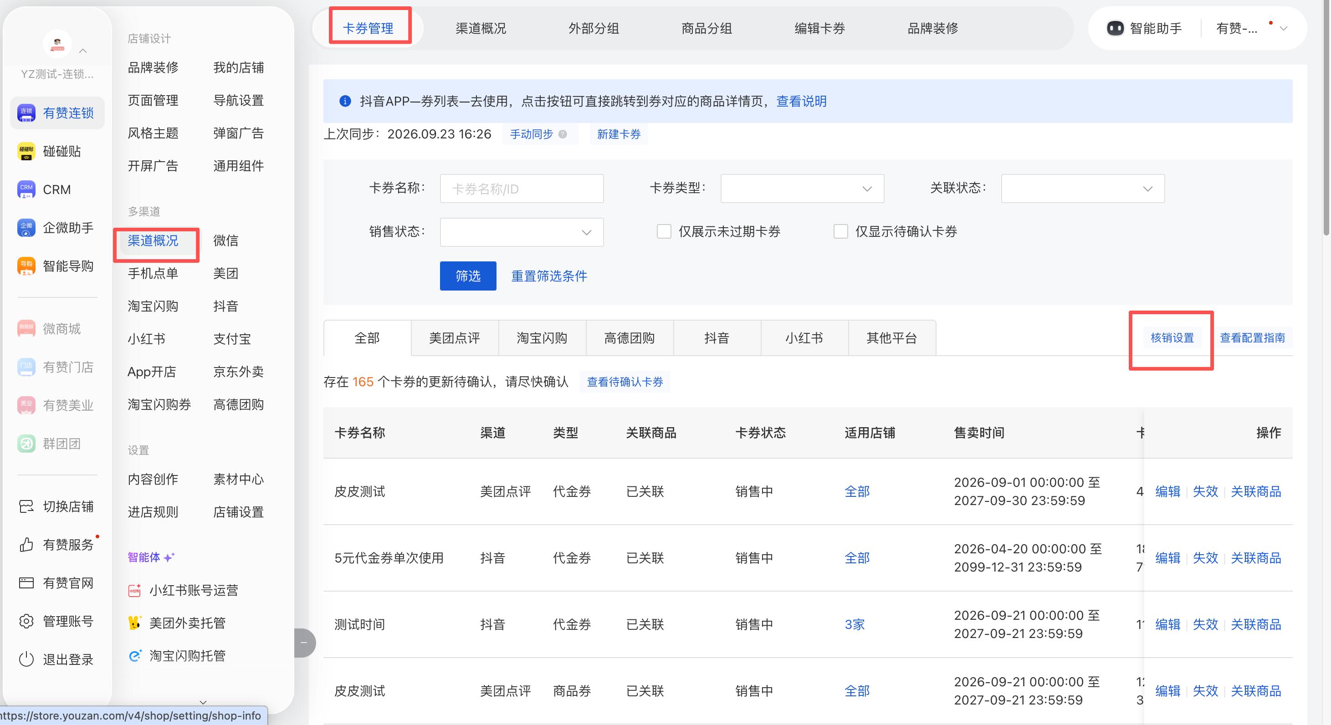The image size is (1331, 725).
Task: Click the shop avatar logo
Action: (57, 43)
